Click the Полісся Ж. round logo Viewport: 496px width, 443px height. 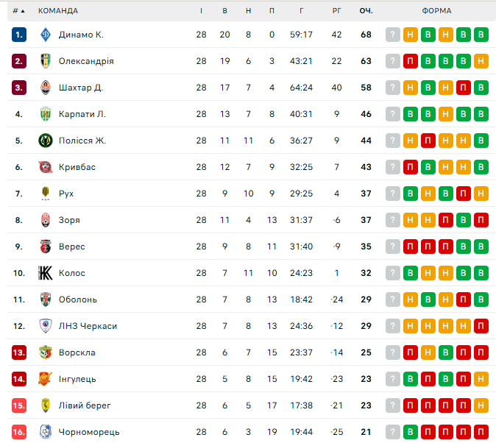[x=46, y=141]
